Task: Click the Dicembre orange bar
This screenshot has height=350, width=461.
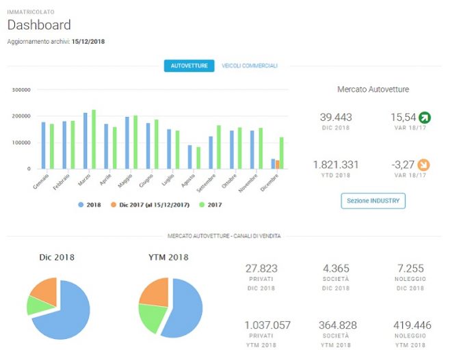Action: pyautogui.click(x=278, y=165)
